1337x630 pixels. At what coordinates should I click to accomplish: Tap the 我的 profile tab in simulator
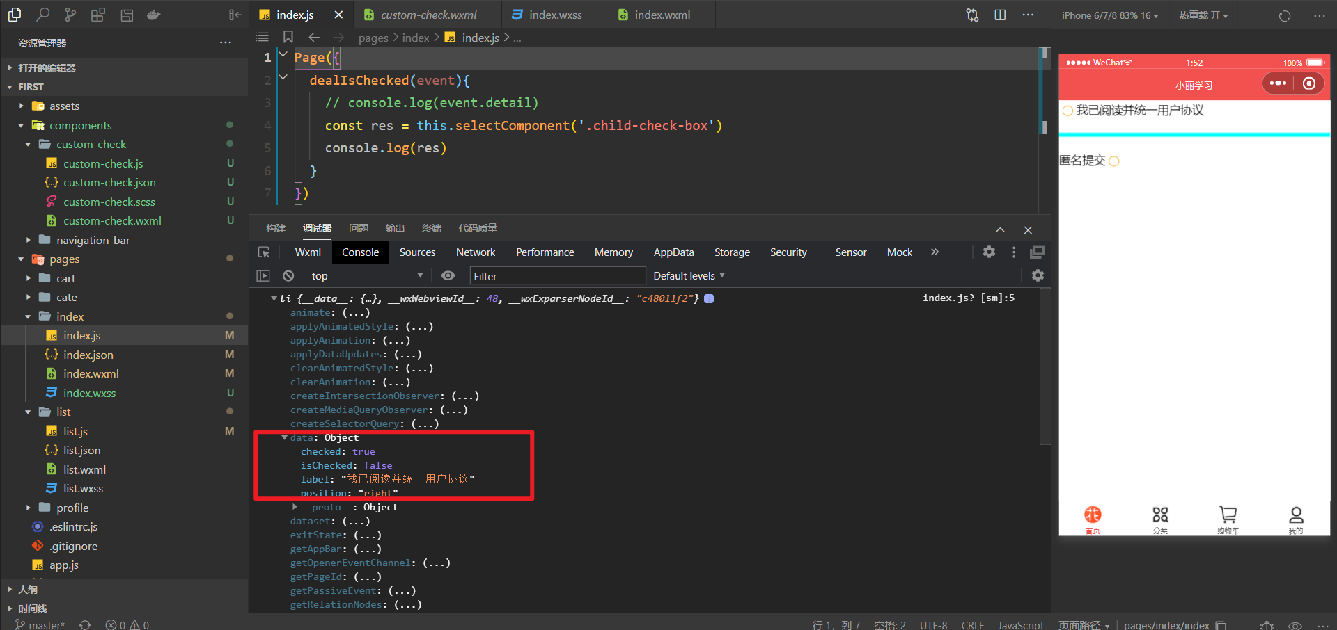click(1296, 519)
